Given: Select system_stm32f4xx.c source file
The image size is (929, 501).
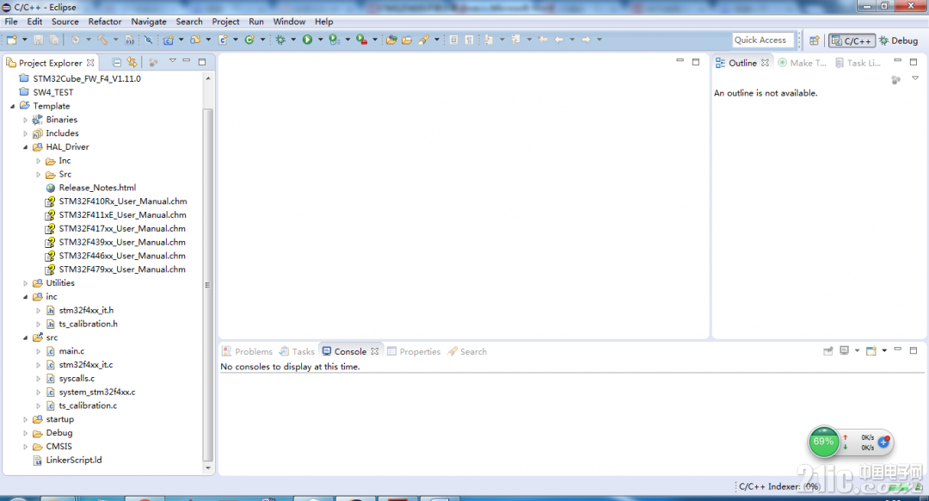Looking at the screenshot, I should [97, 393].
